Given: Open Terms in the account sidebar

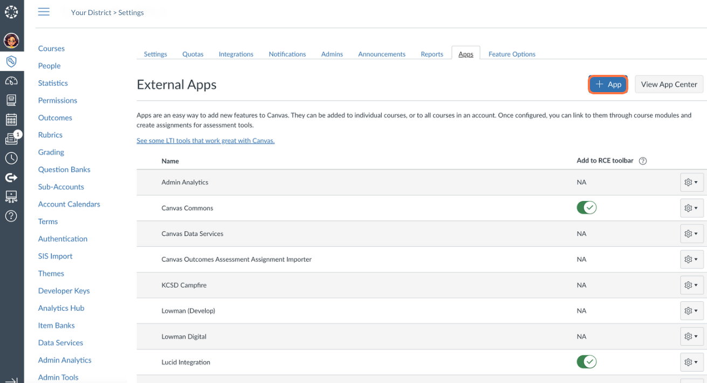Looking at the screenshot, I should tap(48, 221).
